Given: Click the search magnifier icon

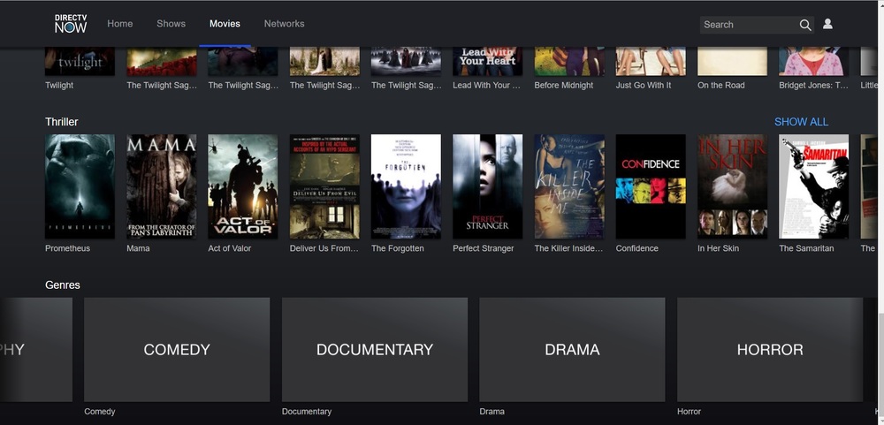Looking at the screenshot, I should [804, 25].
